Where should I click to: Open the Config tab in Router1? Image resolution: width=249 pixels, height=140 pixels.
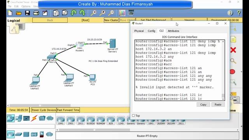click(151, 31)
